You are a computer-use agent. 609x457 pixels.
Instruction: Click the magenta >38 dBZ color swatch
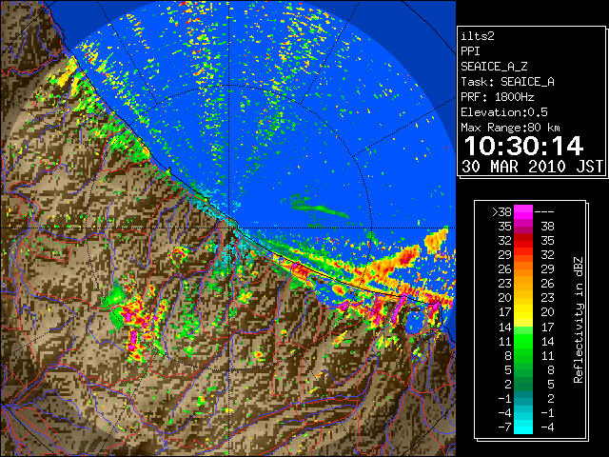click(522, 211)
